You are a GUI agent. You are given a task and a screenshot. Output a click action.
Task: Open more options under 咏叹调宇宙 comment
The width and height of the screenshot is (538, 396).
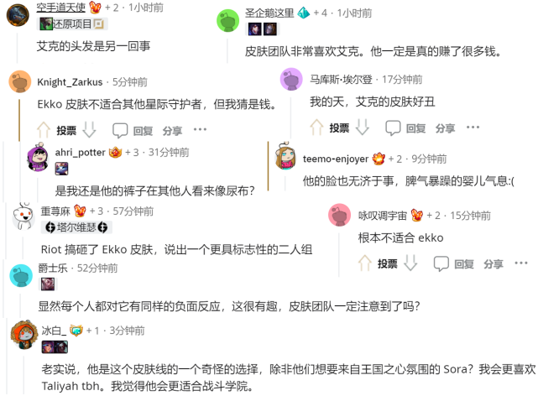(521, 263)
